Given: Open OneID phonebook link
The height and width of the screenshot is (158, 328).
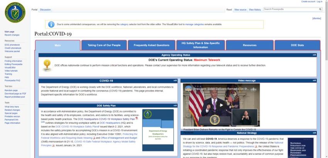Looking at the screenshot, I should click(x=13, y=48).
